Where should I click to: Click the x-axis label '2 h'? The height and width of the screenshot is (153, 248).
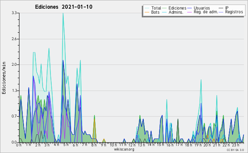click(38, 145)
